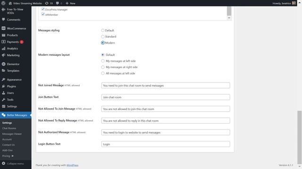Viewport: 302px width, 169px height.
Task: Select My messages at left side
Action: pyautogui.click(x=103, y=61)
